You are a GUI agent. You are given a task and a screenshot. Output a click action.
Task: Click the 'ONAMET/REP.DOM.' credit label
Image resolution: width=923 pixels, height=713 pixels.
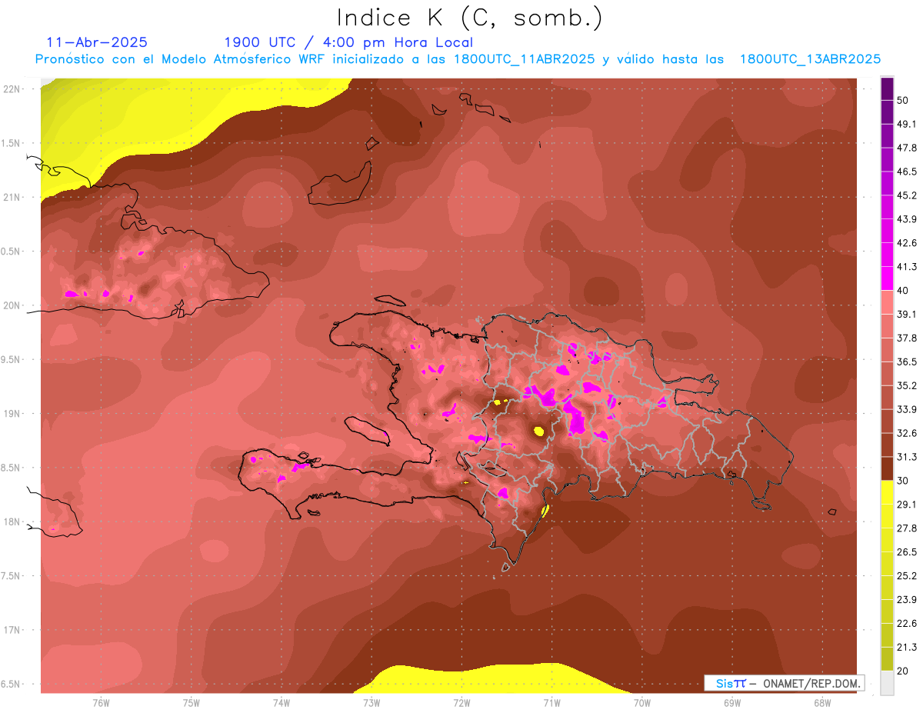click(x=812, y=683)
